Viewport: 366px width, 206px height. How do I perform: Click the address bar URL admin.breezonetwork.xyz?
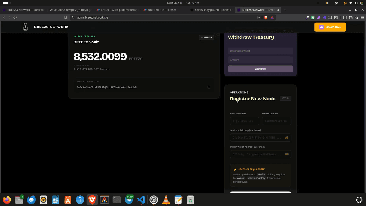coord(93,18)
